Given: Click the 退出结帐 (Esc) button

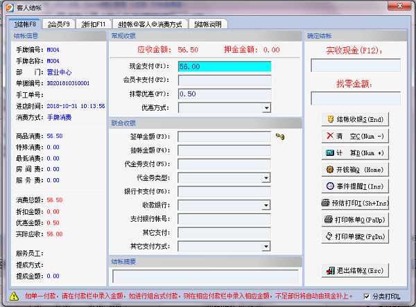Looking at the screenshot, I should (x=355, y=271).
